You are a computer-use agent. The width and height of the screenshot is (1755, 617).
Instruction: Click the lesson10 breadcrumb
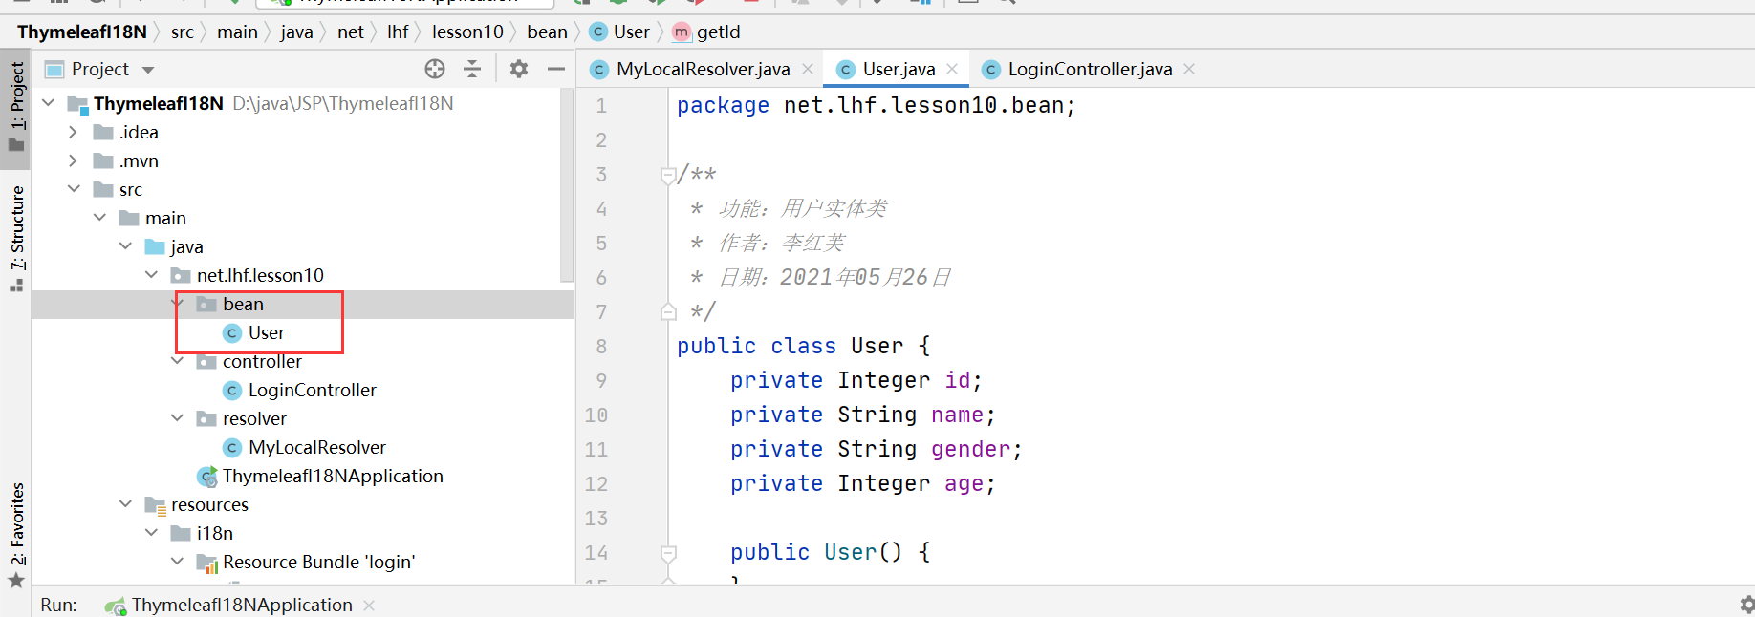[467, 32]
